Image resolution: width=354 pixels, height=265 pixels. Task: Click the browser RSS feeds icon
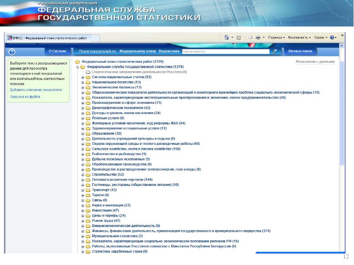click(239, 38)
